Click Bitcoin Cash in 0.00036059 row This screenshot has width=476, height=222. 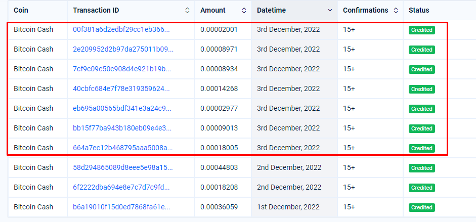(x=33, y=207)
